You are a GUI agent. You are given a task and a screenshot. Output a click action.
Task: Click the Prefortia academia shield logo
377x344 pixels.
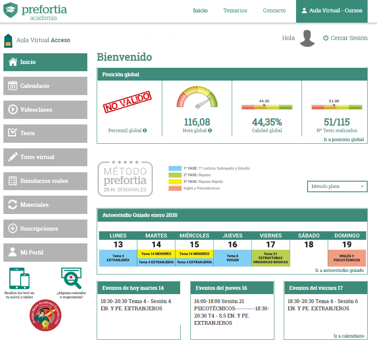pyautogui.click(x=10, y=10)
